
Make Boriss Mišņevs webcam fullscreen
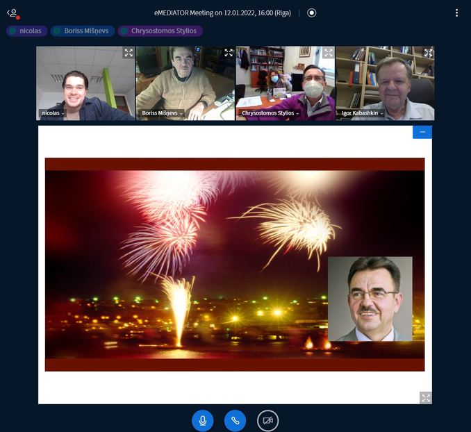229,53
